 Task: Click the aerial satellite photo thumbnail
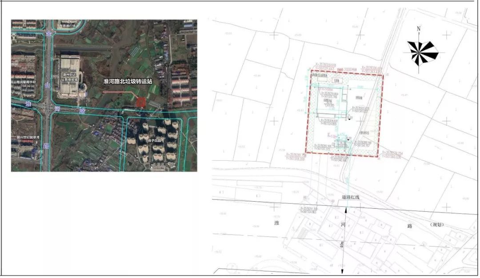click(x=104, y=96)
